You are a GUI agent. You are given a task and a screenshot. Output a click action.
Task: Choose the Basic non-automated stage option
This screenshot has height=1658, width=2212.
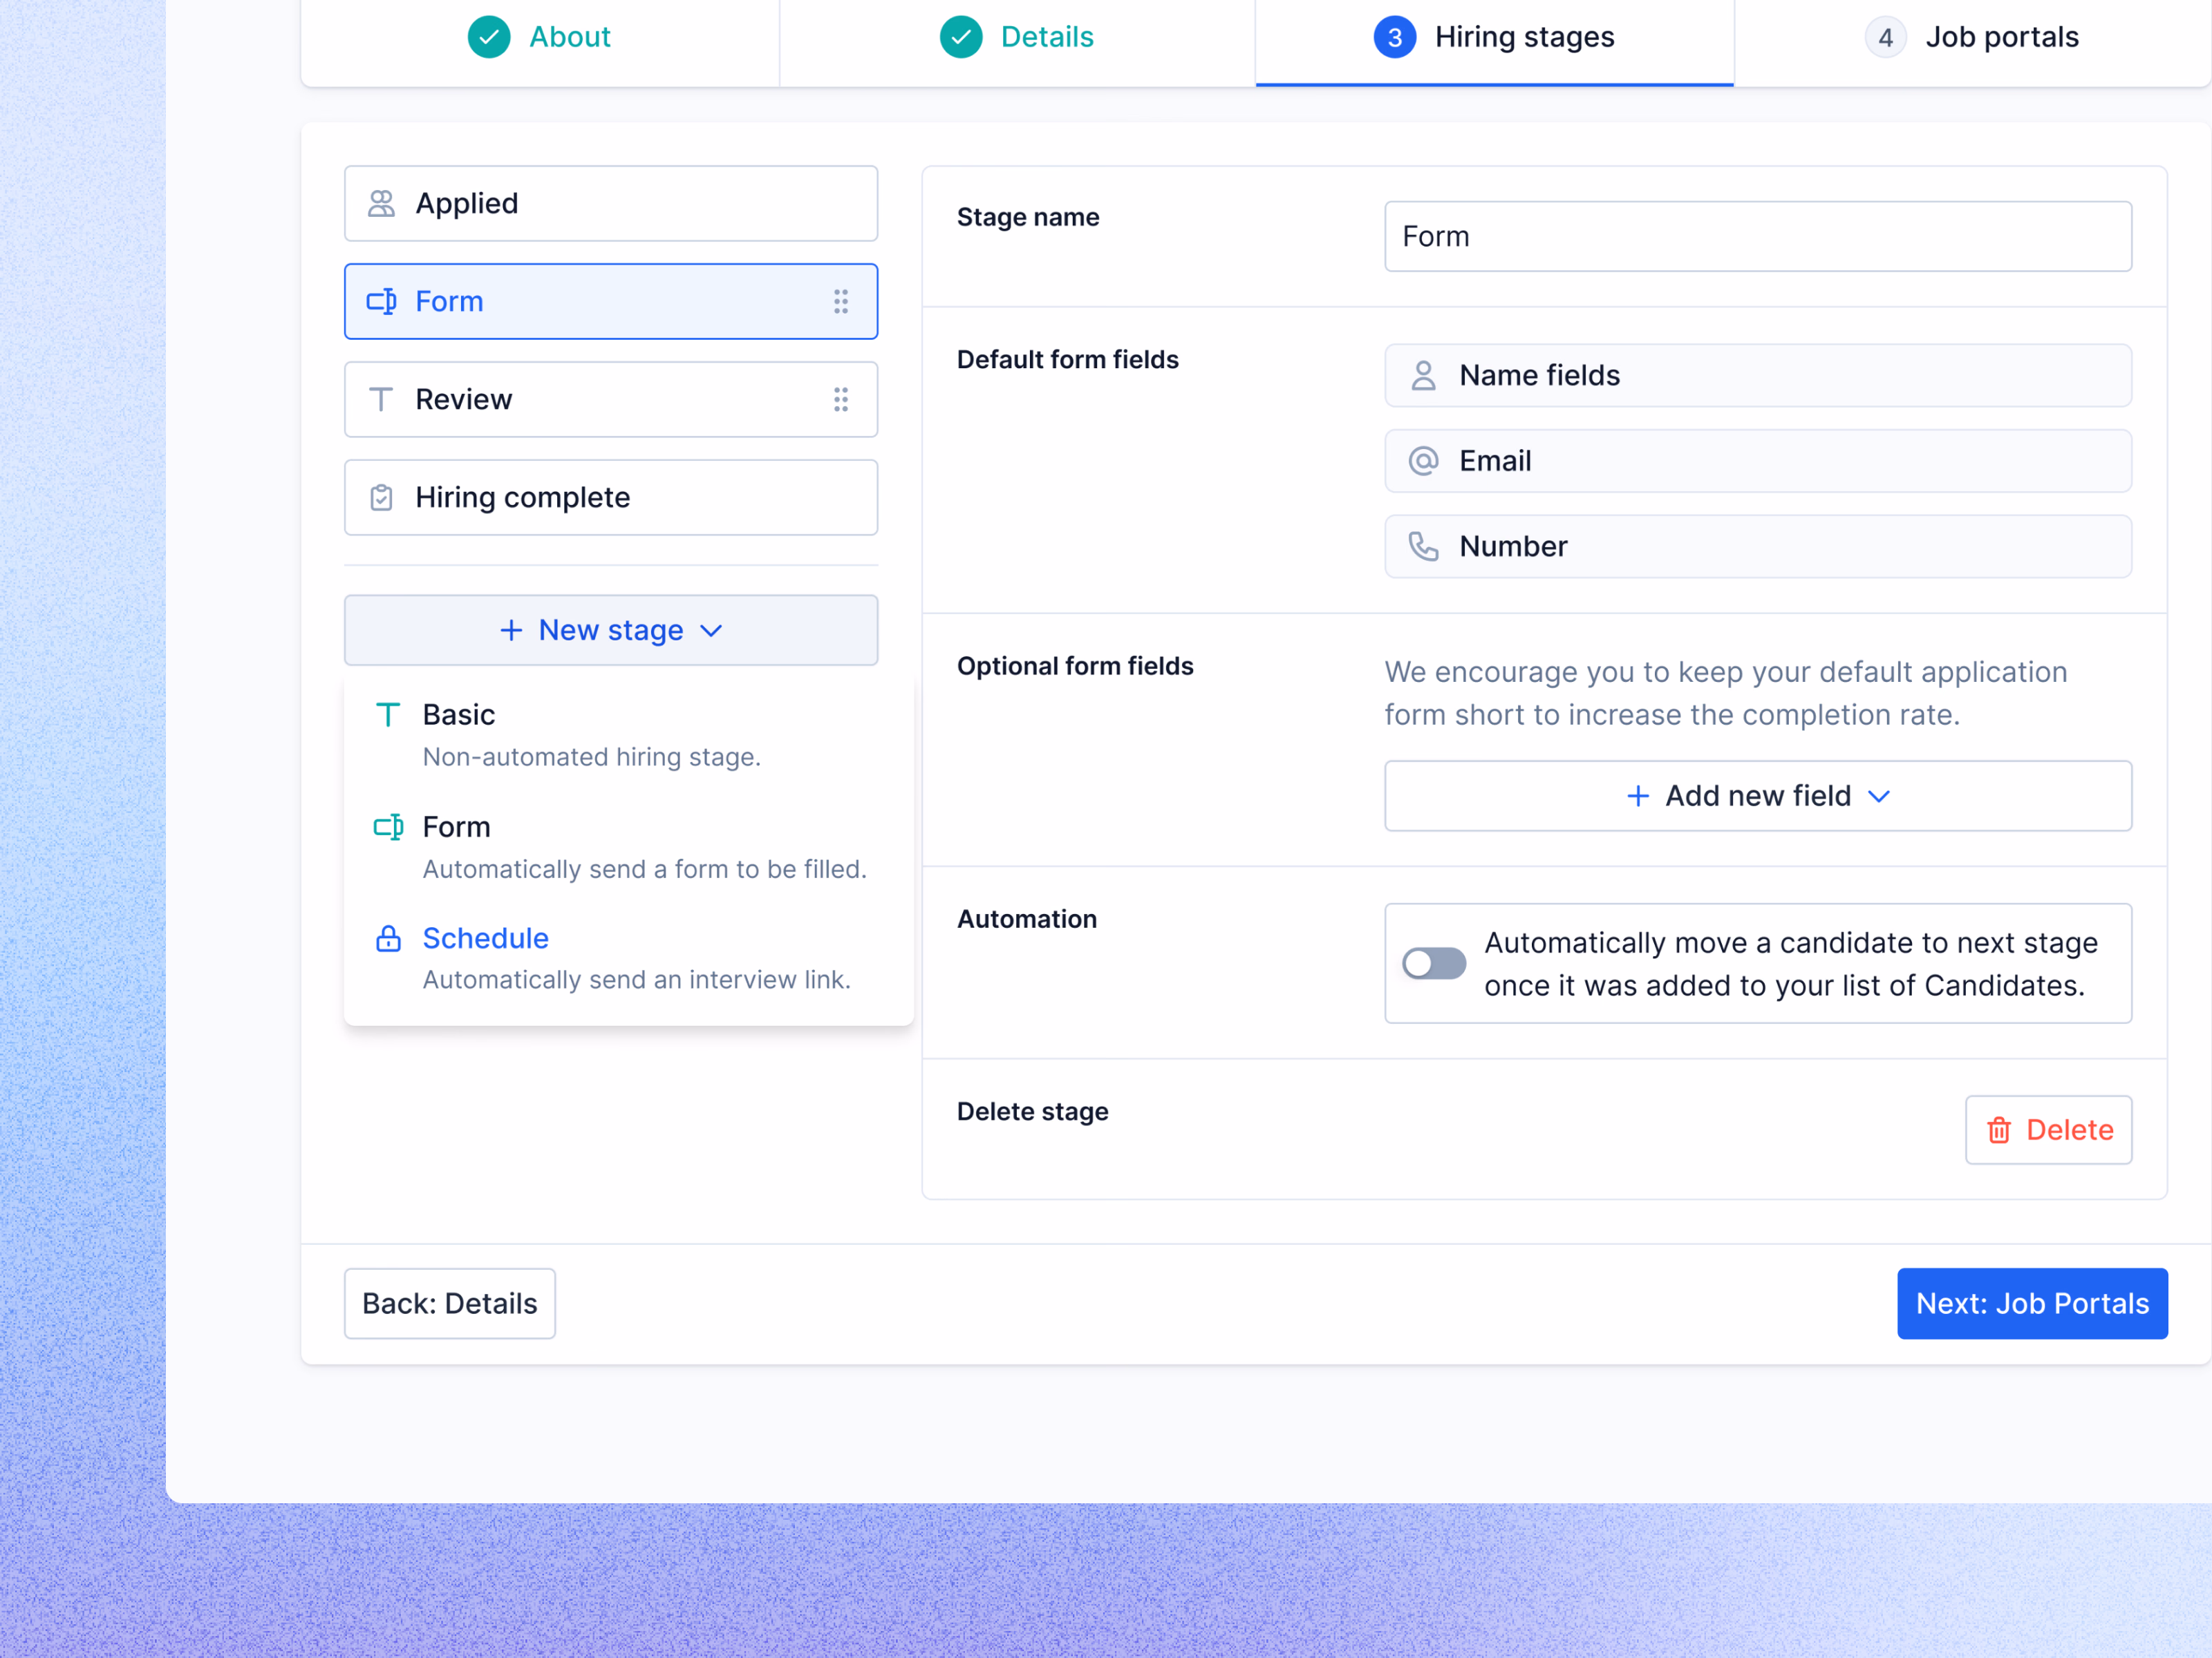(628, 736)
